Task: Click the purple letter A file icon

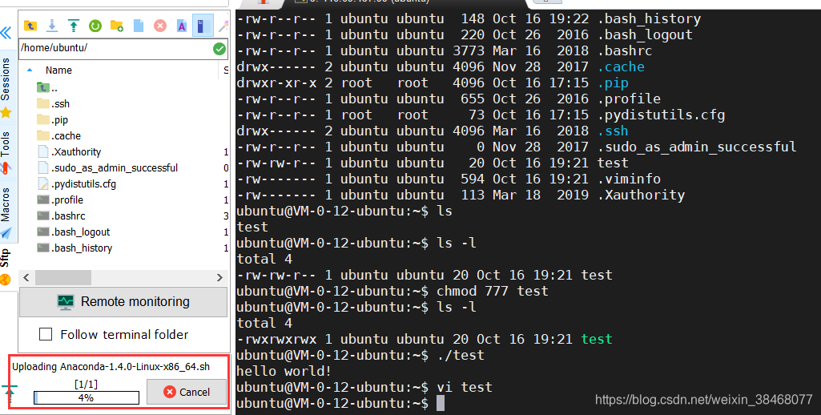Action: 181,25
